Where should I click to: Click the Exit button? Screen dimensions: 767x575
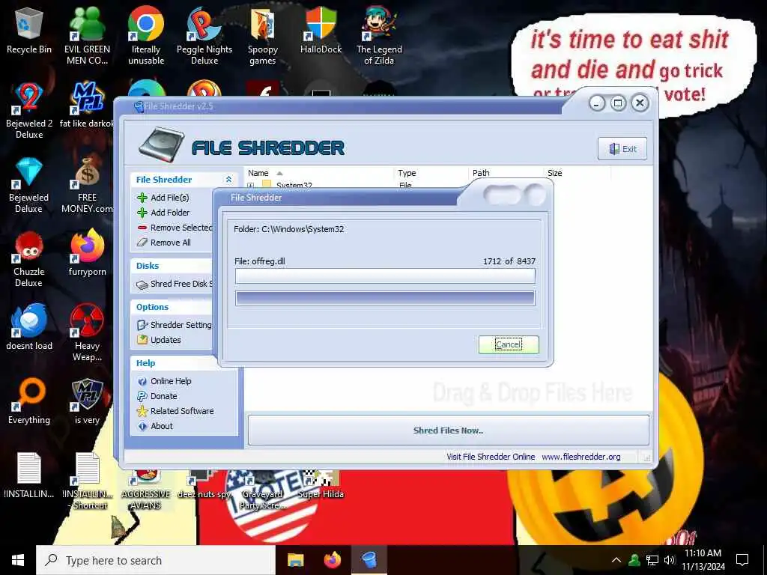click(x=622, y=149)
